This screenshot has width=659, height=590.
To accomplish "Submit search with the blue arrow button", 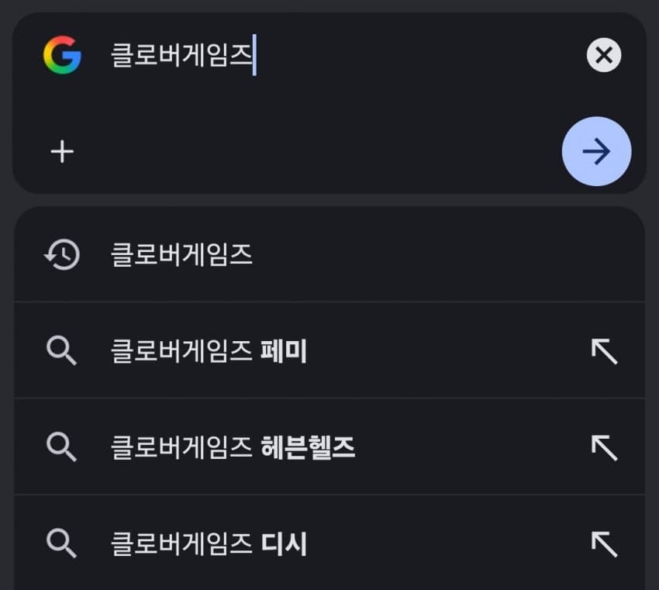I will [x=596, y=152].
